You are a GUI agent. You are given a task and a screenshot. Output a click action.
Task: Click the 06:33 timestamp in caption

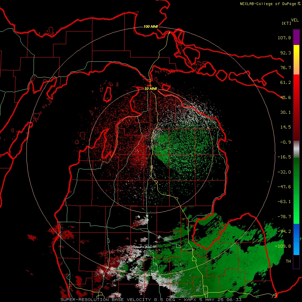click(234, 300)
